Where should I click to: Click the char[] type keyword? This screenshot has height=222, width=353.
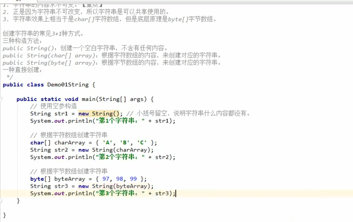(40, 142)
